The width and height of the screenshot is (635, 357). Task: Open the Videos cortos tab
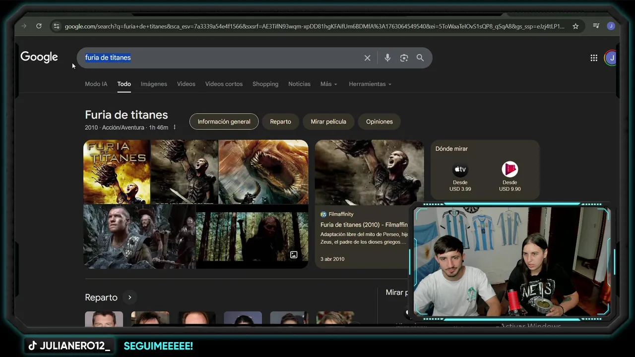(x=224, y=84)
